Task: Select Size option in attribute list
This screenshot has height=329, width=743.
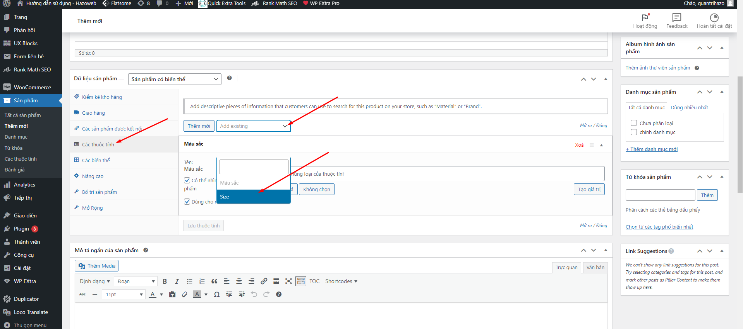Action: click(x=253, y=197)
